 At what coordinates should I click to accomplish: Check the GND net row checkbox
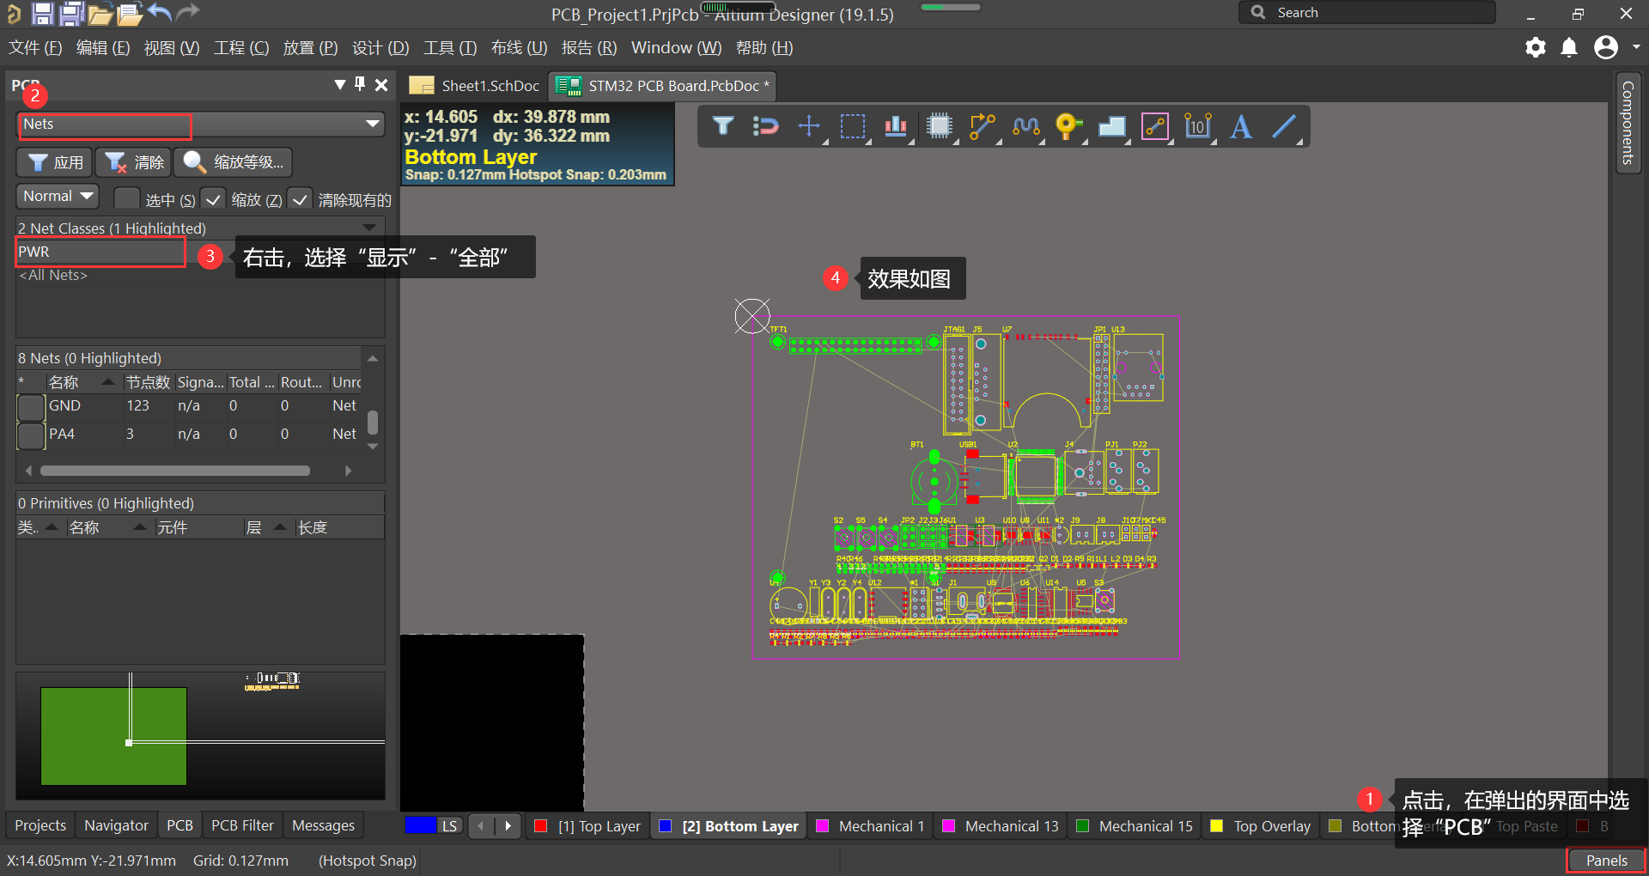(31, 406)
